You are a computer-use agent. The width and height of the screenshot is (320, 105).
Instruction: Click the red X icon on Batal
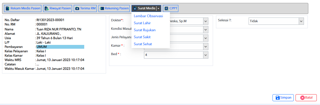pyautogui.click(x=303, y=98)
